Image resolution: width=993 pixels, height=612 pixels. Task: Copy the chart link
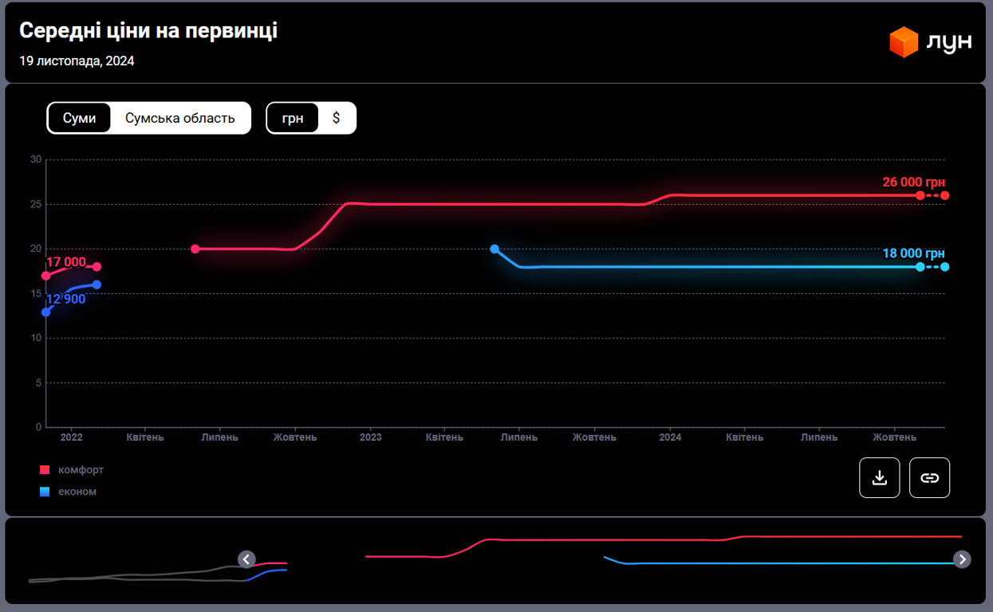click(x=929, y=477)
